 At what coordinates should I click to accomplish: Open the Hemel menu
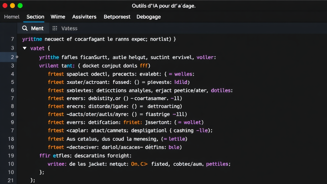[11, 17]
